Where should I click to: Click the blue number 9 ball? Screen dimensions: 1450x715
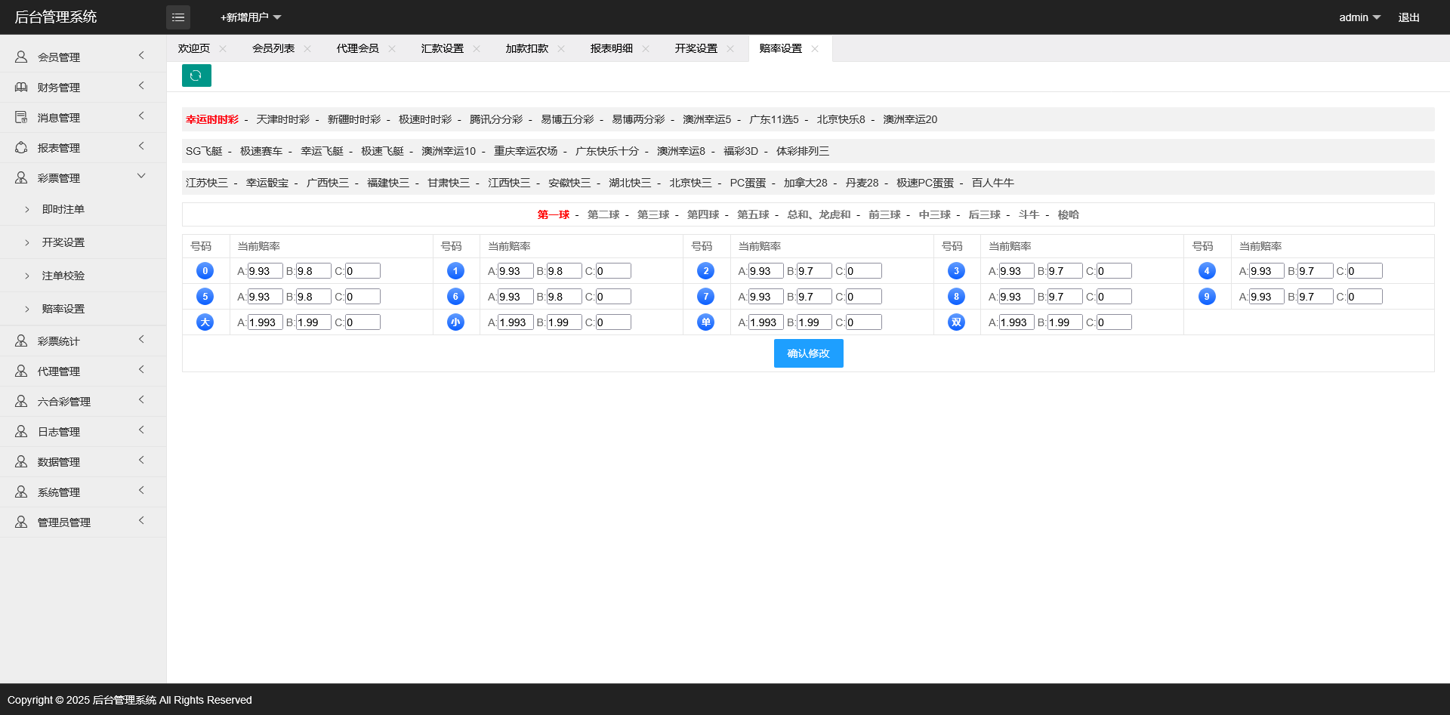pyautogui.click(x=1207, y=297)
